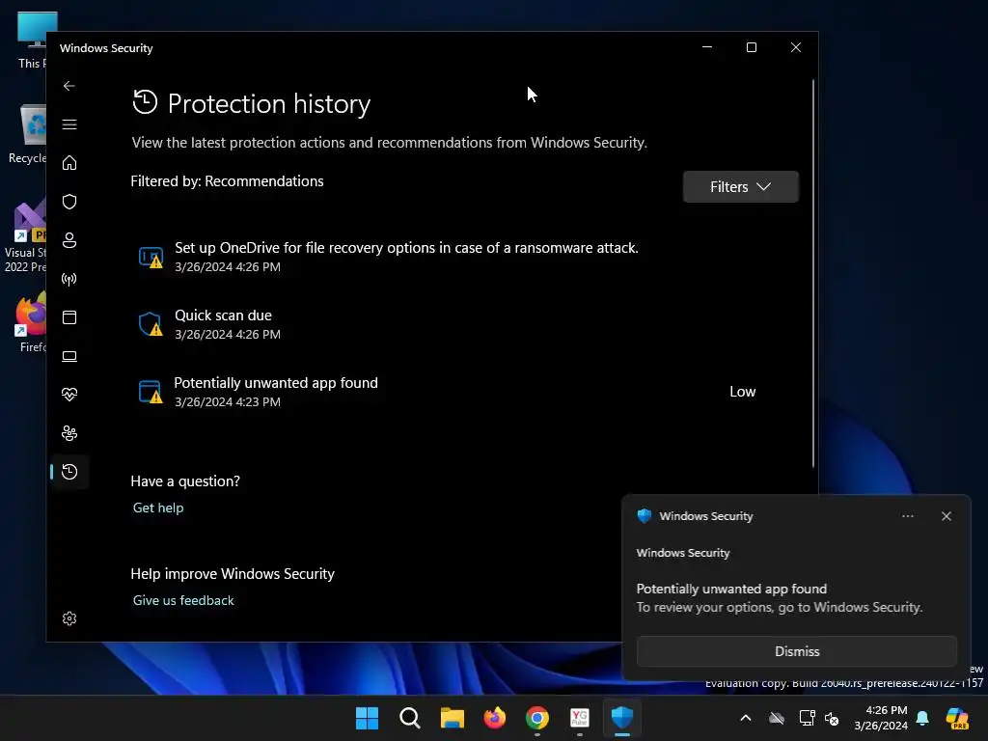Show hidden system tray icons

click(x=746, y=718)
